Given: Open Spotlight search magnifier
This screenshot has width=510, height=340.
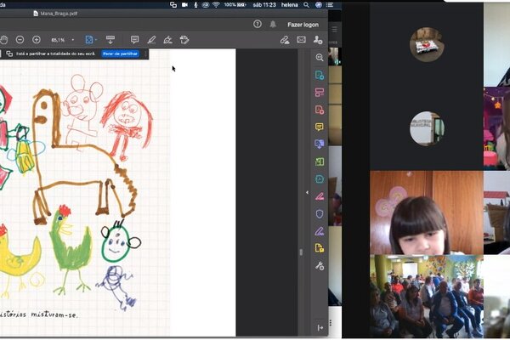Looking at the screenshot, I should (306, 4).
